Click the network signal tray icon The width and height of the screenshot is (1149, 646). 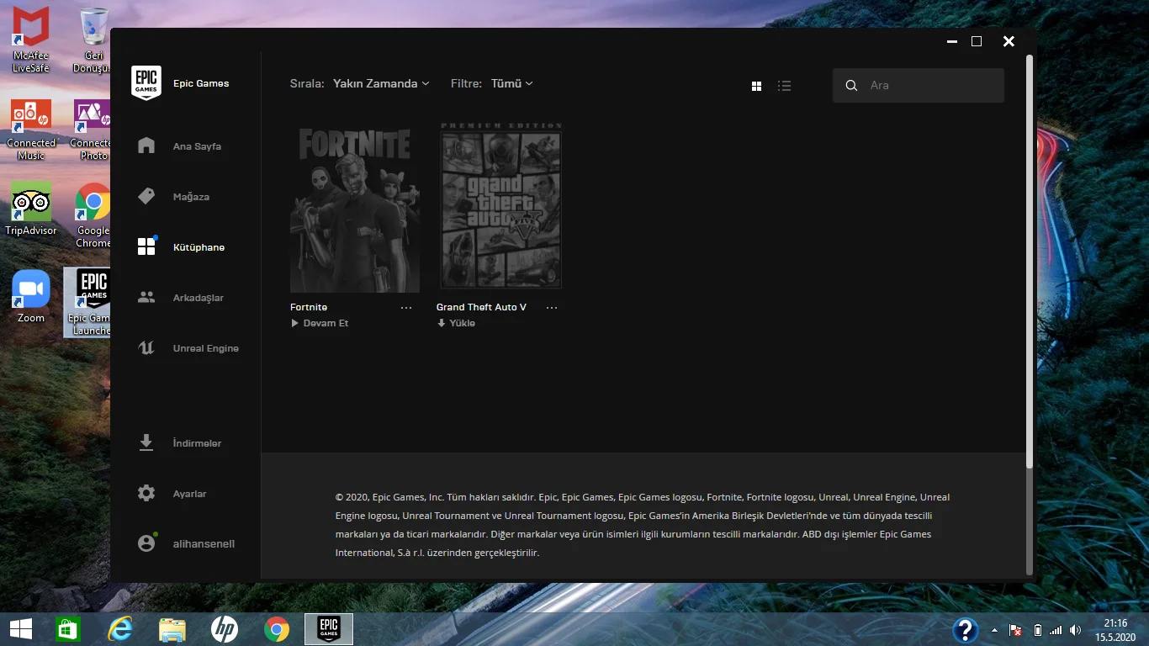click(x=1056, y=630)
